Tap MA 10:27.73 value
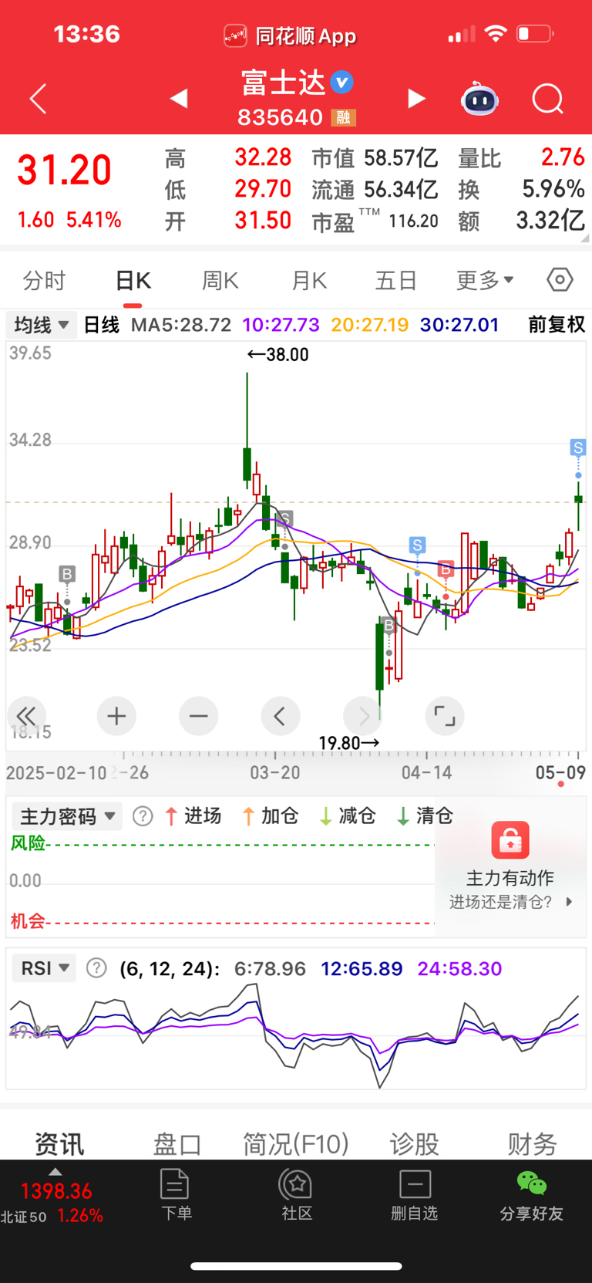 (x=281, y=325)
